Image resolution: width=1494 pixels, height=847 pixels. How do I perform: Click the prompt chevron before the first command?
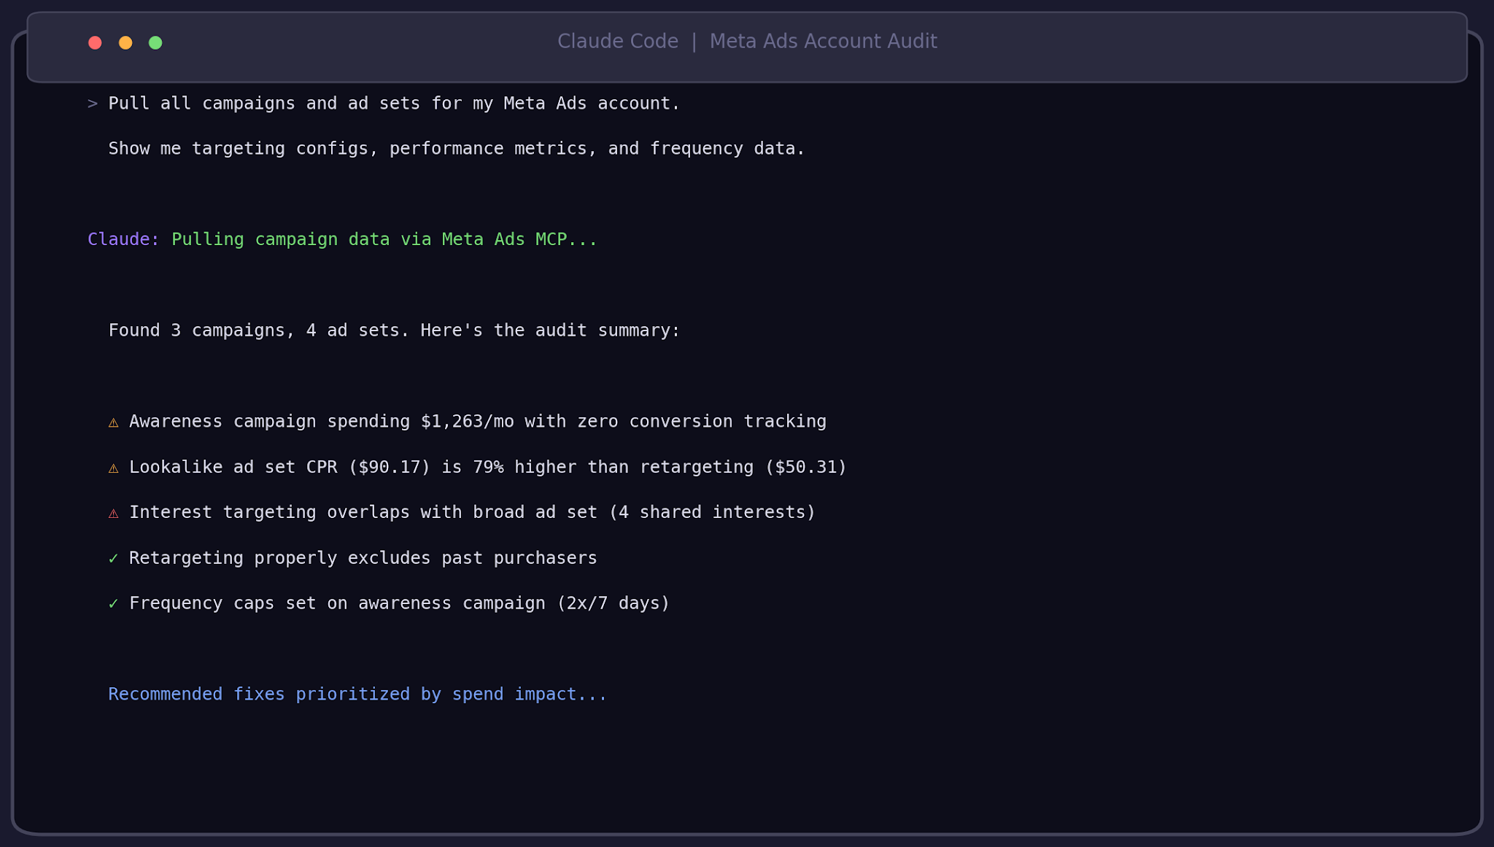coord(92,103)
